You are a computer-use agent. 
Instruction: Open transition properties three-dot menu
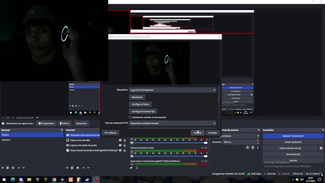point(258,147)
